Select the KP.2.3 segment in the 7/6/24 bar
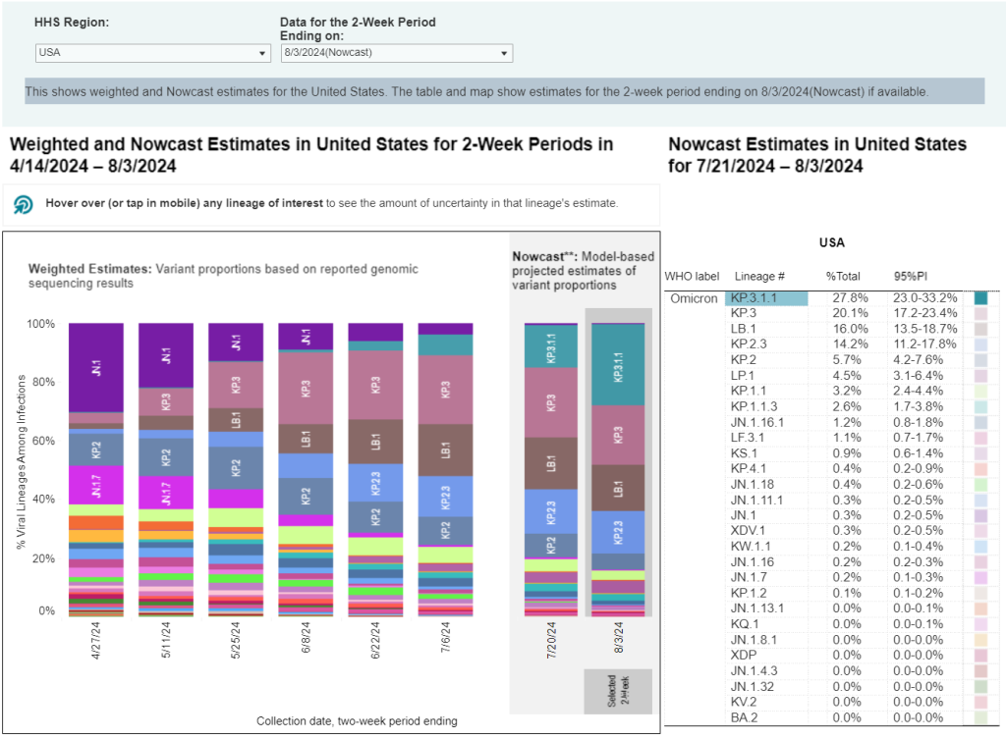Screen dimensions: 1006x740 pos(444,496)
